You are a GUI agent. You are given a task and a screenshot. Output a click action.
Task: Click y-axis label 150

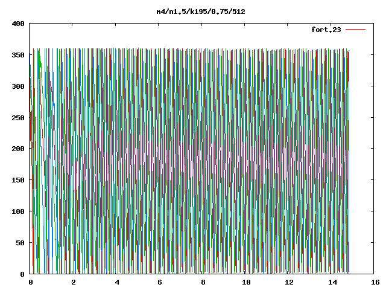(x=18, y=180)
